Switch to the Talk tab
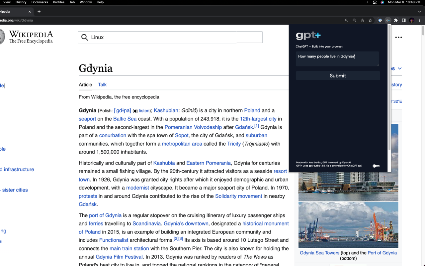425x266 pixels. (x=102, y=85)
